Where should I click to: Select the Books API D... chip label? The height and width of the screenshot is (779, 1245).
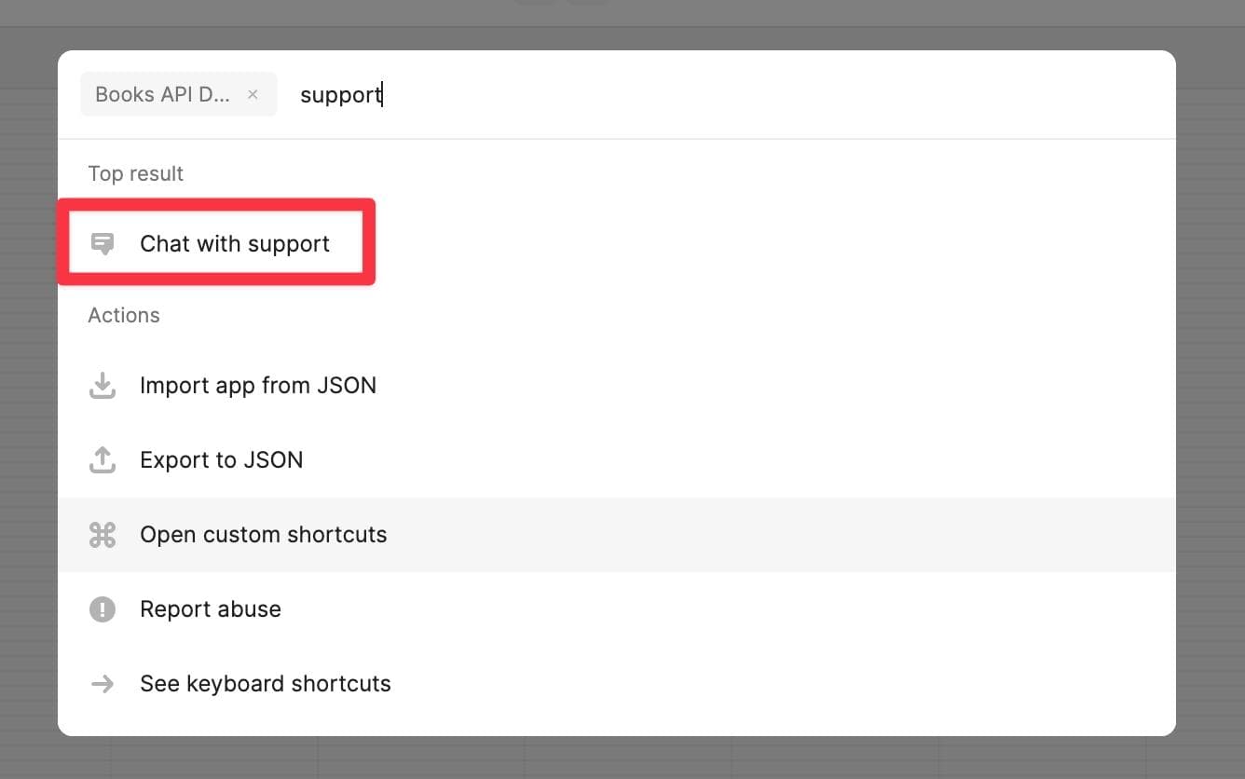pos(162,95)
